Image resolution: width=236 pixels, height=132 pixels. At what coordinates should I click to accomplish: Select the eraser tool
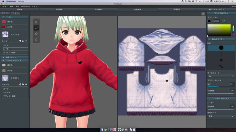point(36,34)
